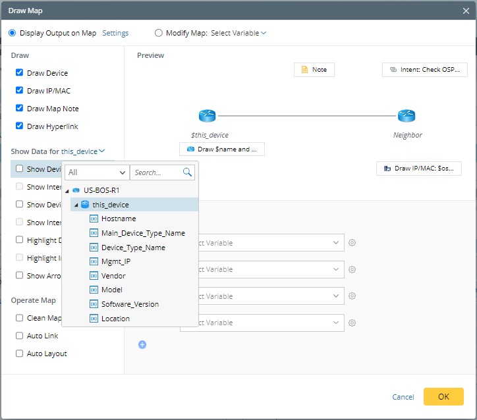Select the Hostname variable in tree
Viewport: 477px width, 420px height.
coord(119,219)
